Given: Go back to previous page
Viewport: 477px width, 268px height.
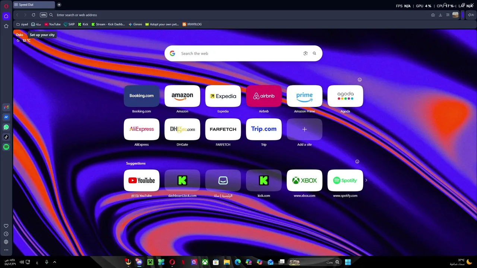Looking at the screenshot, I should pos(18,15).
